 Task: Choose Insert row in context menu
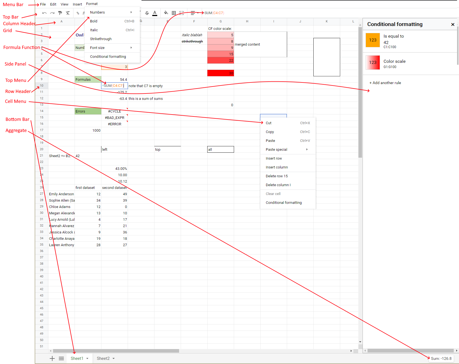(x=288, y=158)
